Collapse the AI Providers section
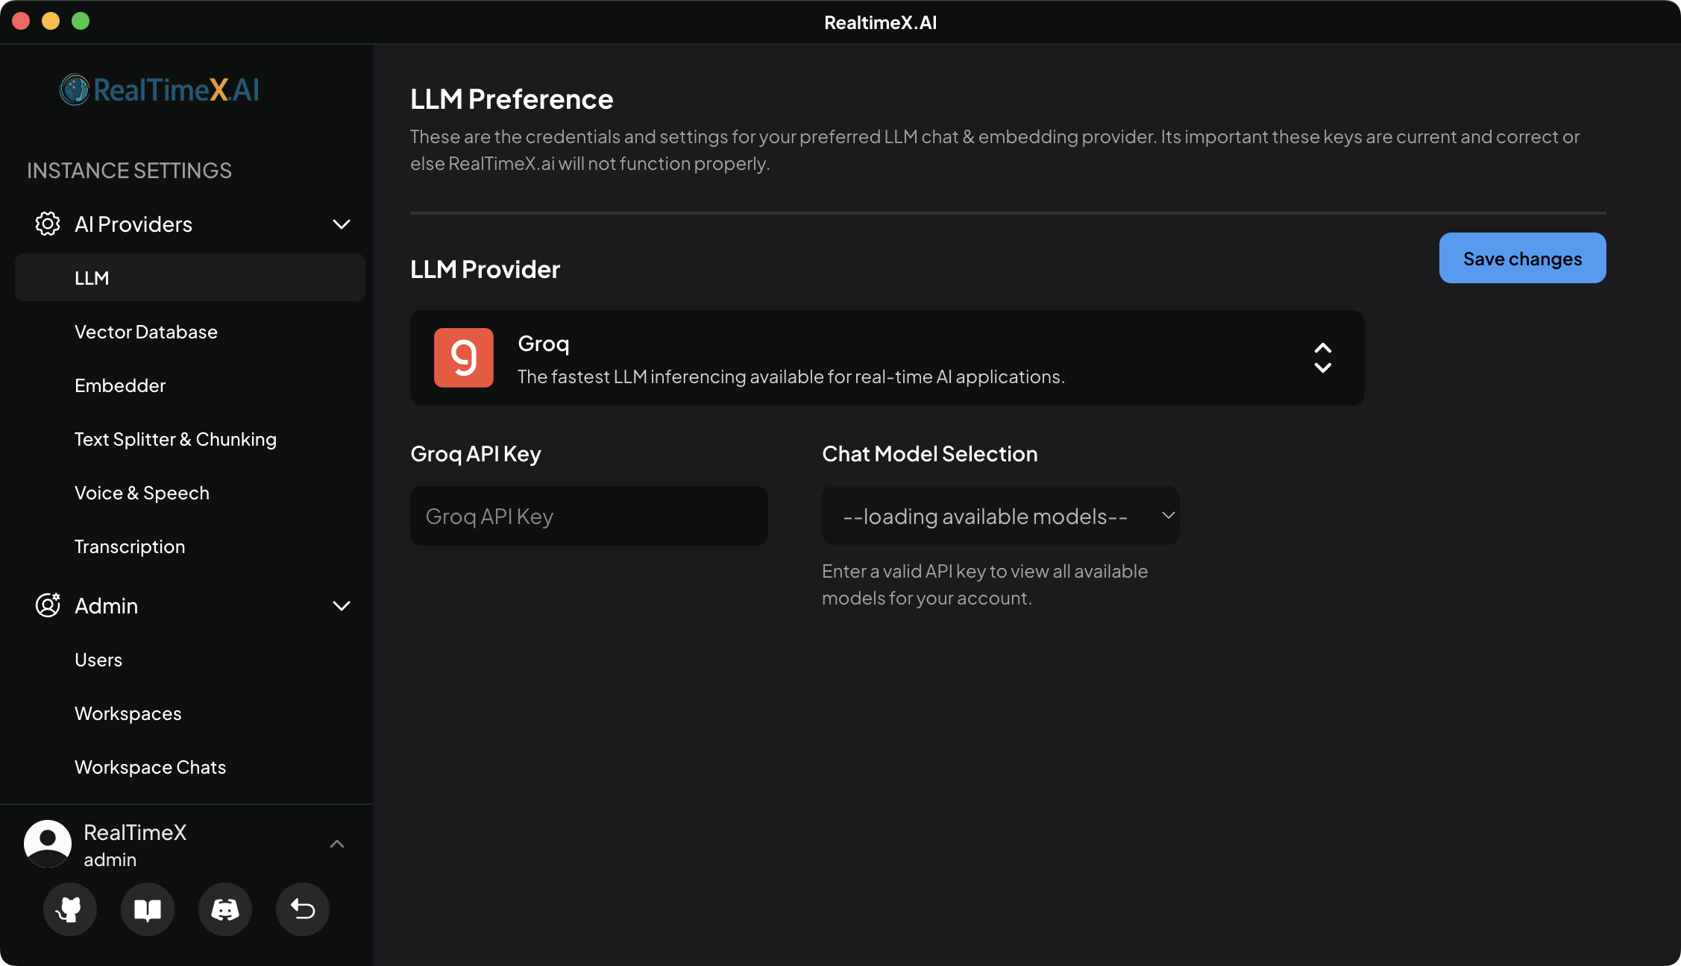 (x=342, y=224)
